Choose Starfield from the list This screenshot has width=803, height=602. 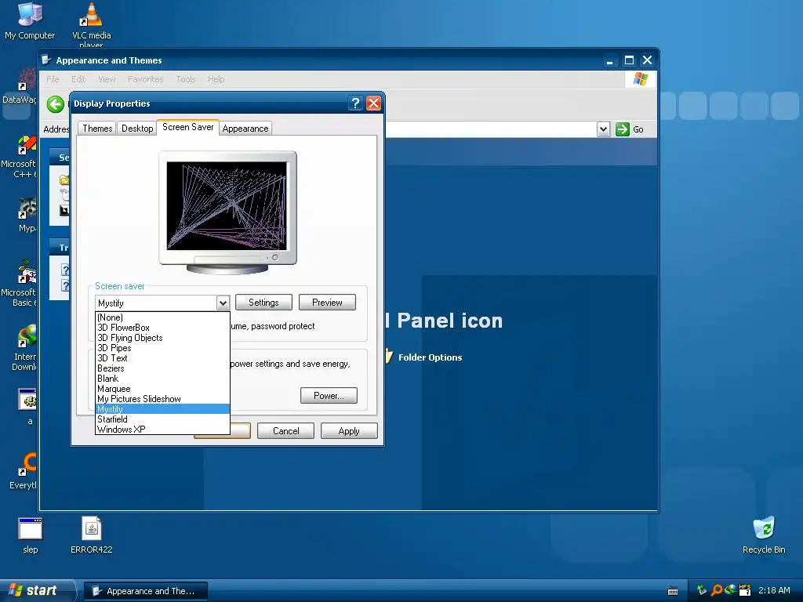pyautogui.click(x=162, y=419)
